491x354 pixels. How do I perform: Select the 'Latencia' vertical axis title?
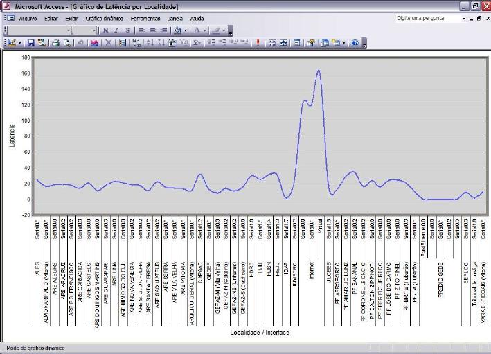pos(12,136)
